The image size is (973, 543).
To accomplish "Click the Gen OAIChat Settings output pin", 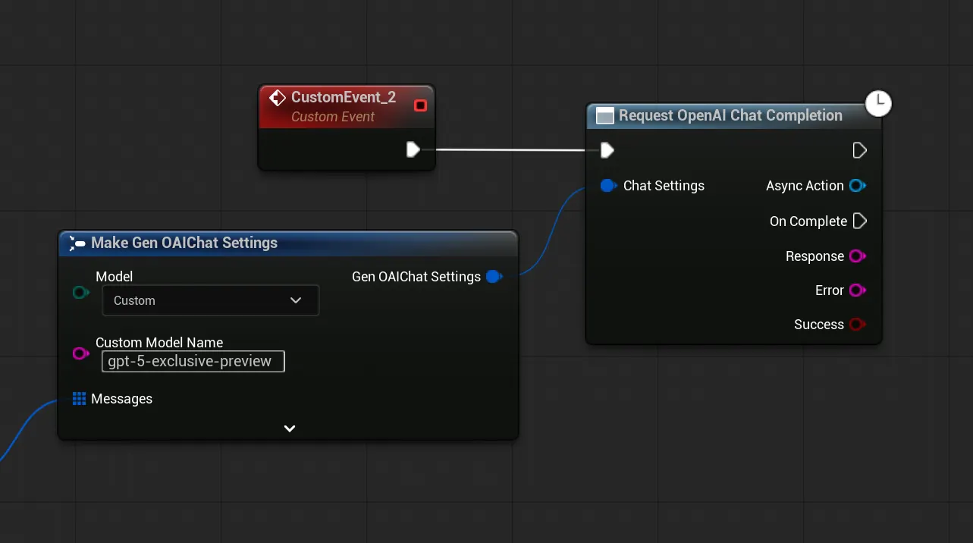I will [494, 277].
